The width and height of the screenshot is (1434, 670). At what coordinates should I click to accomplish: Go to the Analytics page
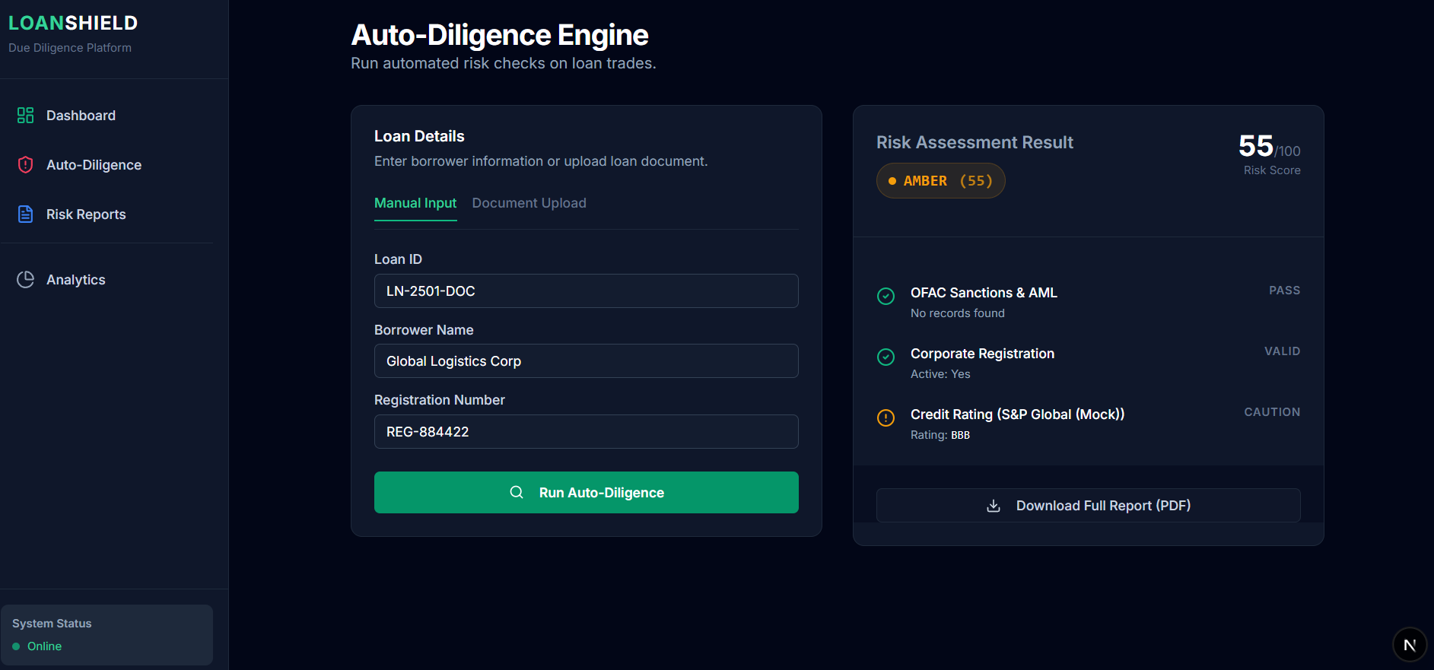[x=76, y=280]
